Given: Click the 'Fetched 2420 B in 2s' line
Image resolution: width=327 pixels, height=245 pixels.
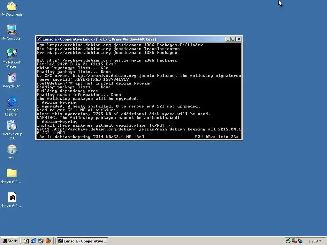Looking at the screenshot, I should 76,64.
